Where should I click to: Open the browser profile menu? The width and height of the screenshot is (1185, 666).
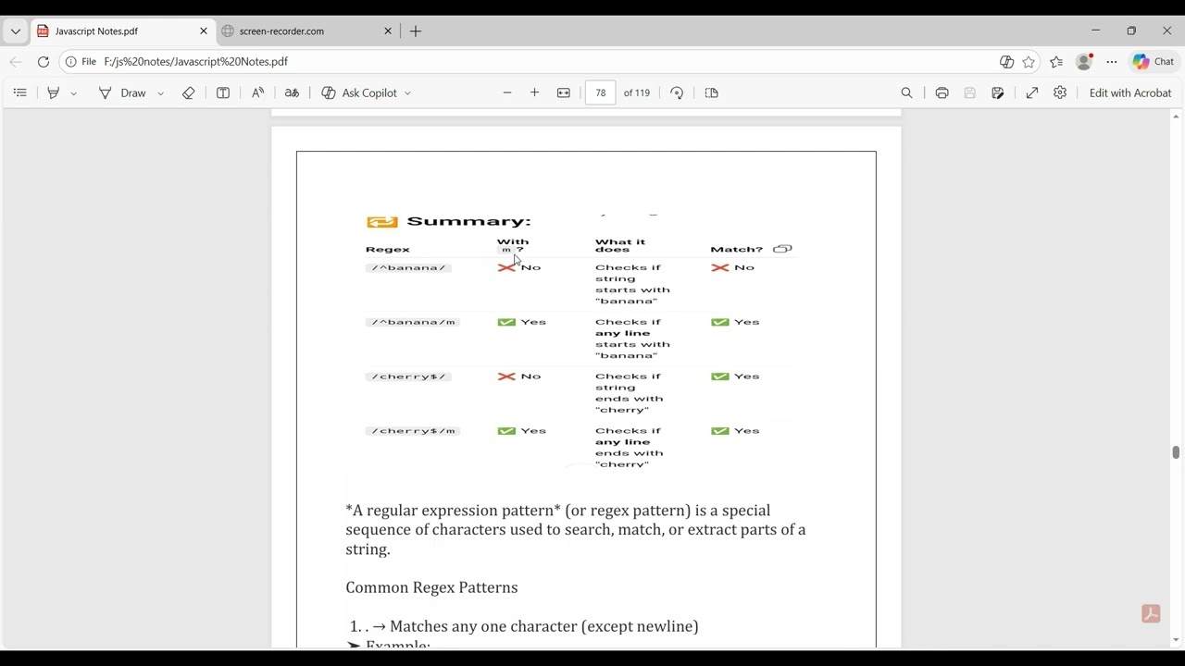(1084, 62)
